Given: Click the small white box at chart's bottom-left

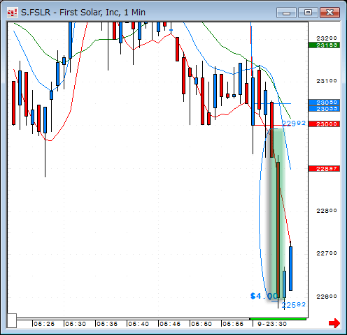Looking at the screenshot, I should pyautogui.click(x=12, y=320).
